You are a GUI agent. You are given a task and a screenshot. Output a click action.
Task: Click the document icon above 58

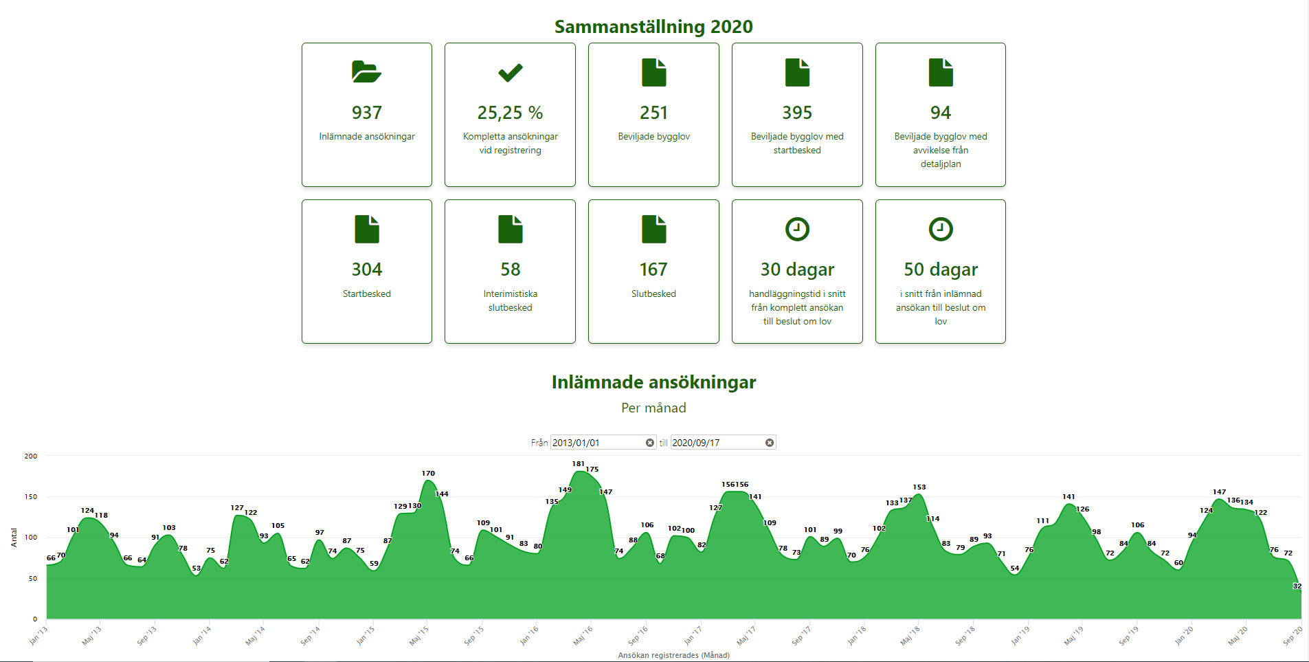(510, 229)
